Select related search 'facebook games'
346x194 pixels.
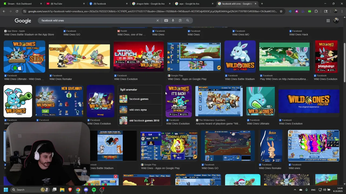140,99
